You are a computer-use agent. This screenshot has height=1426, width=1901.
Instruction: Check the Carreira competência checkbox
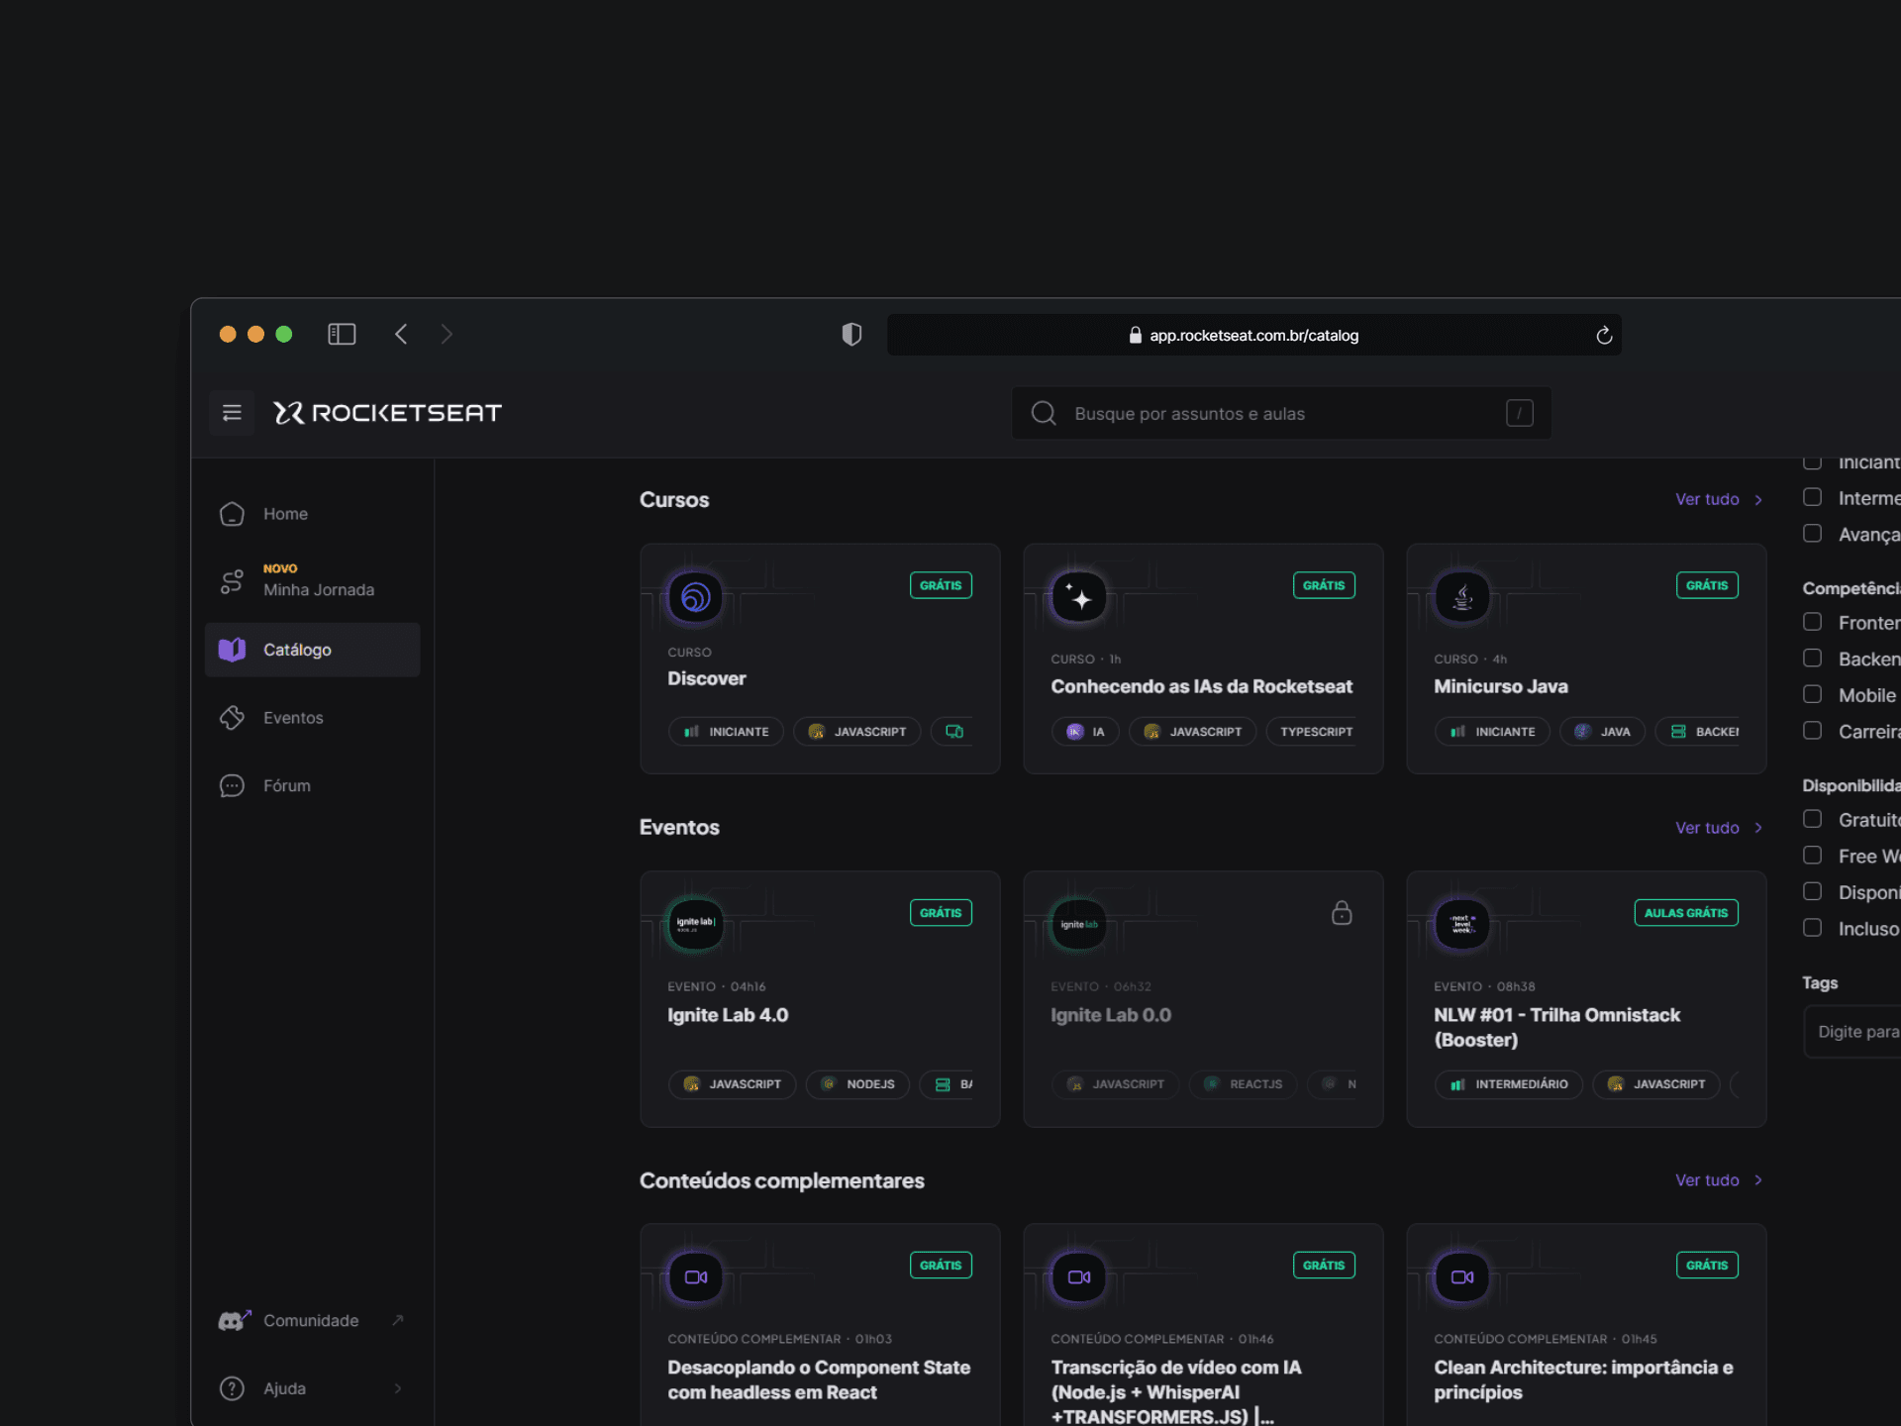coord(1812,731)
